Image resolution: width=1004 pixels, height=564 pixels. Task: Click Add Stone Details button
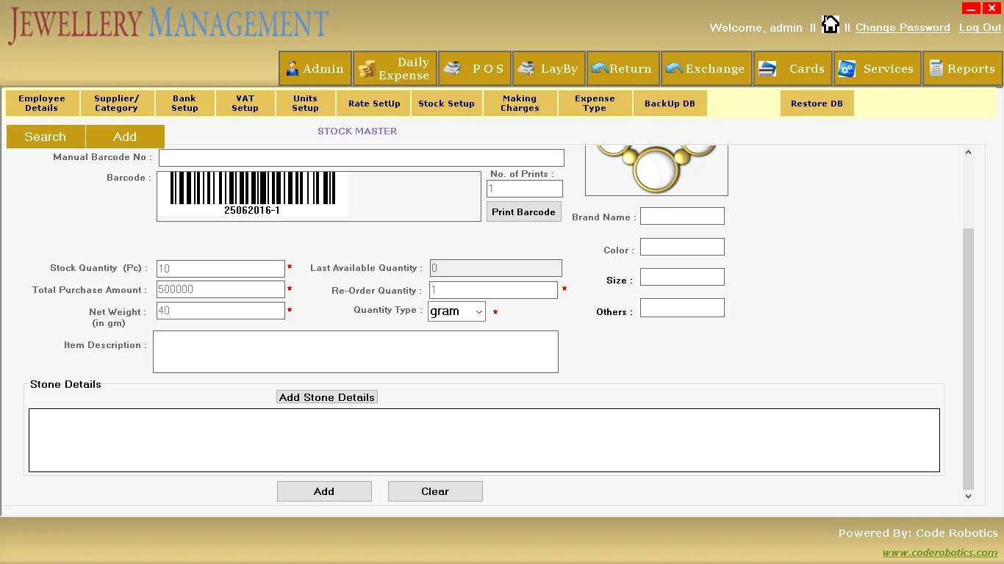coord(327,397)
